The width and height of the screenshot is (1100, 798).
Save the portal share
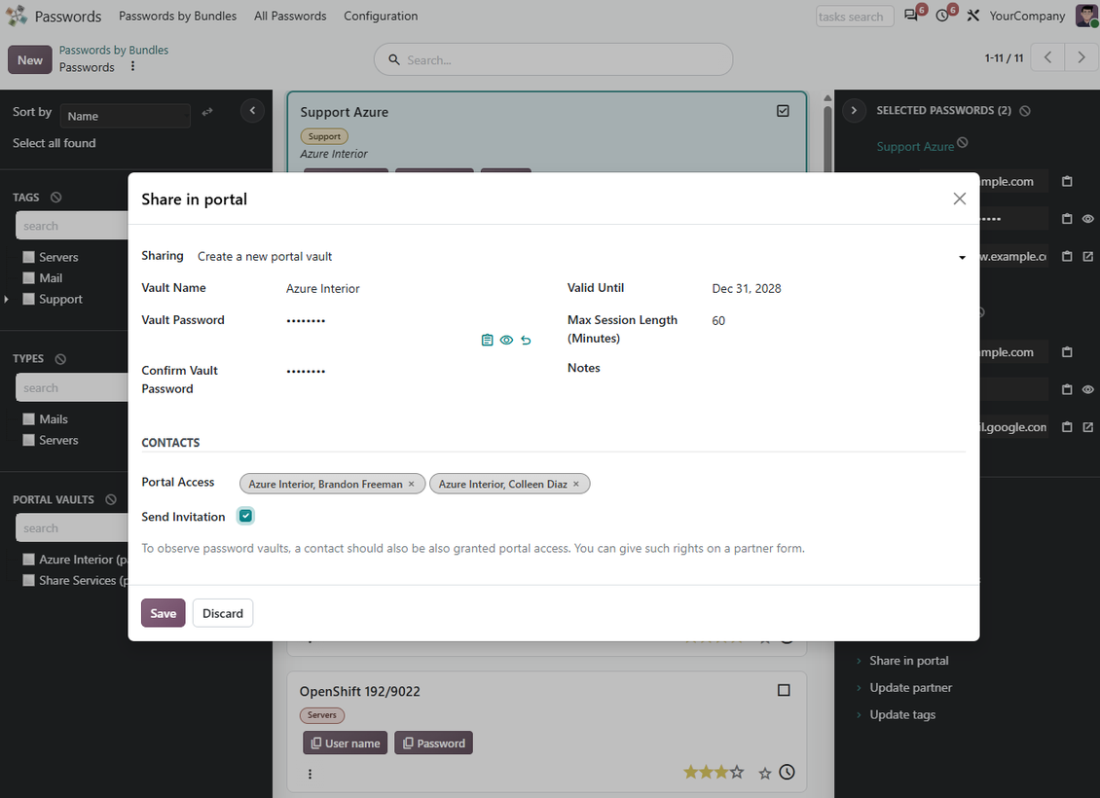point(164,613)
